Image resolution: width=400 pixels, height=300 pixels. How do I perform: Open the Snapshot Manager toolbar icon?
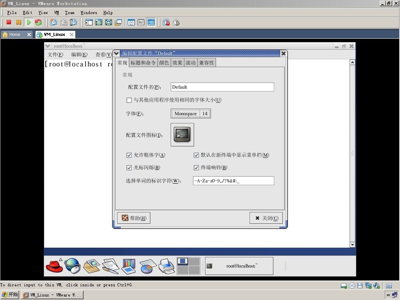coord(73,22)
